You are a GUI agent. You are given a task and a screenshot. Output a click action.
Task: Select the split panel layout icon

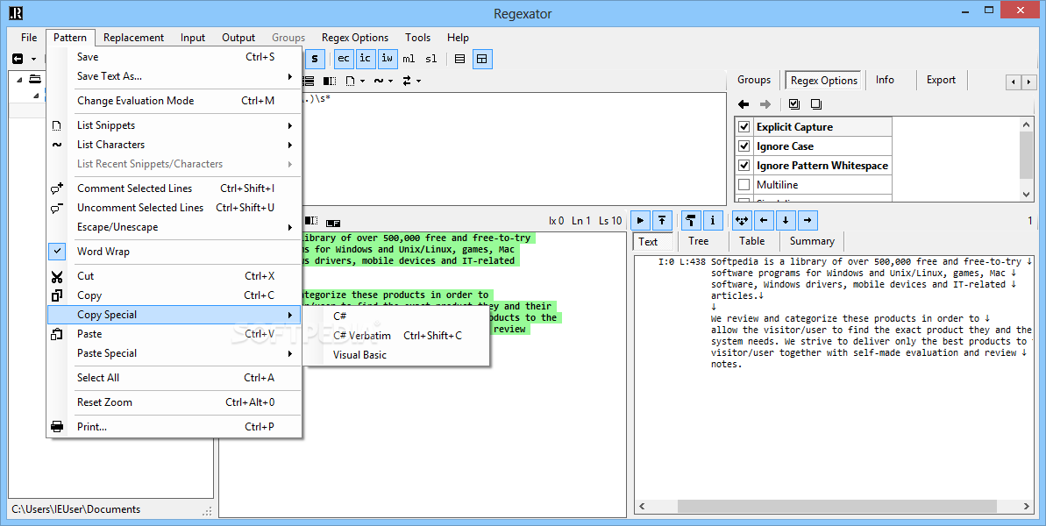(x=481, y=59)
